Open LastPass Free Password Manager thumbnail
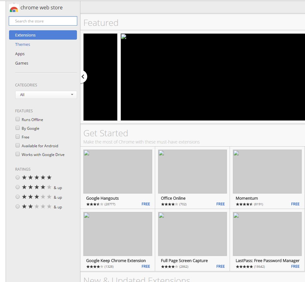 pyautogui.click(x=267, y=234)
